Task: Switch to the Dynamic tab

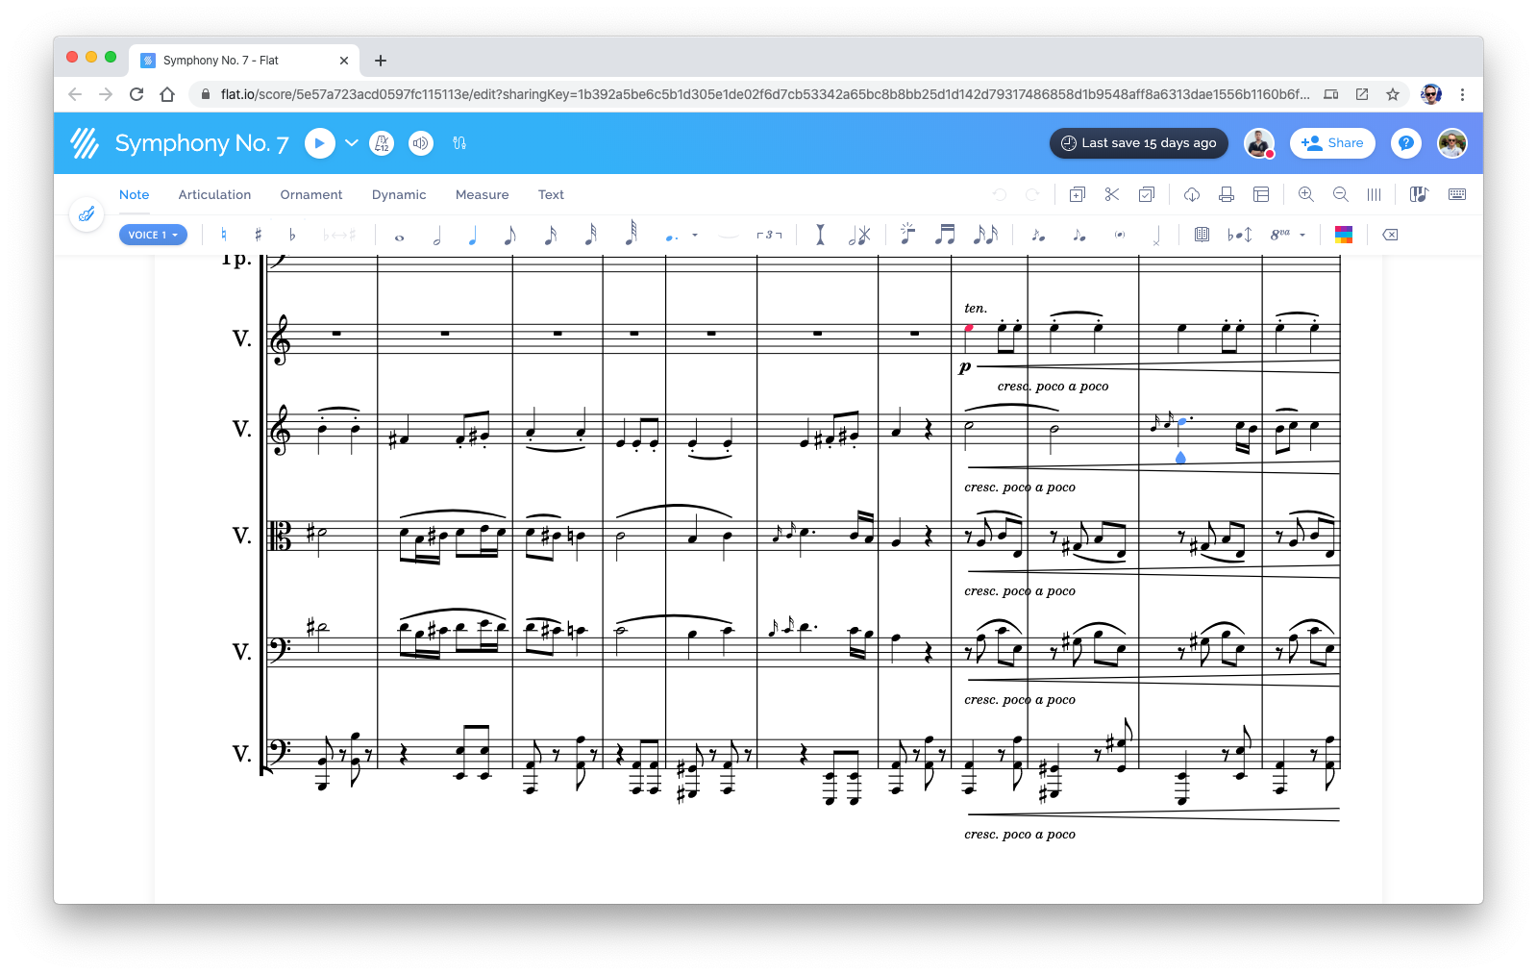Action: click(399, 194)
